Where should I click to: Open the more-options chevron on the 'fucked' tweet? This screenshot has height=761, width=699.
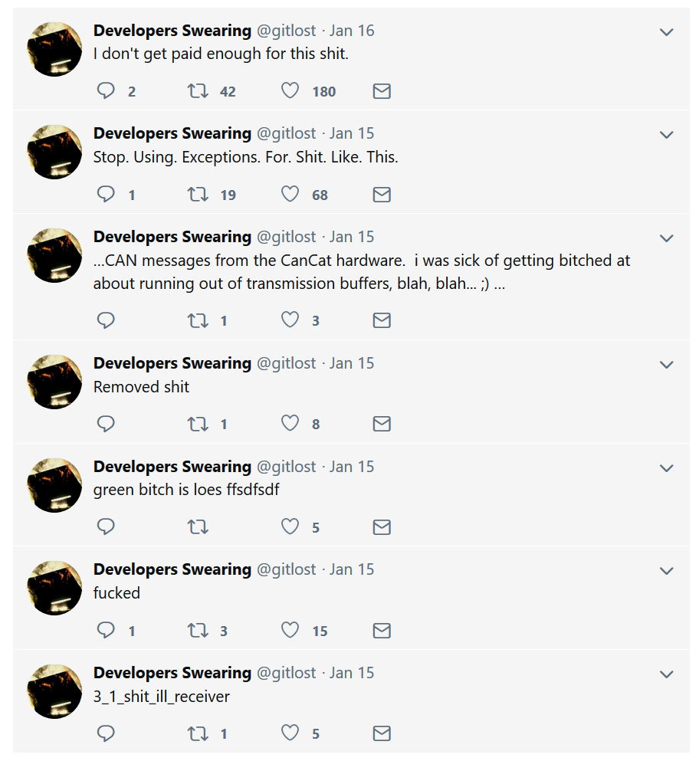[x=667, y=571]
